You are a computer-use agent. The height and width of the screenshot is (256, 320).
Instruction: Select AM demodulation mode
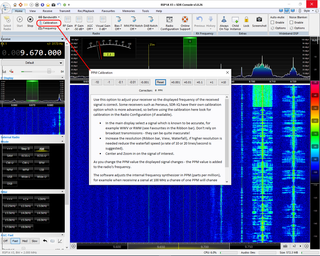coord(42,149)
